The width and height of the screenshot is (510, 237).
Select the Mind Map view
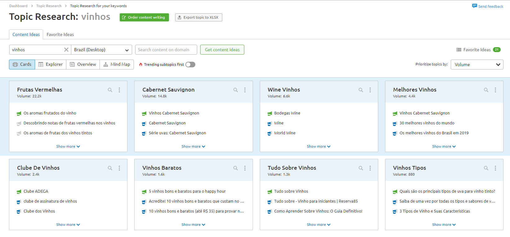[x=117, y=65]
